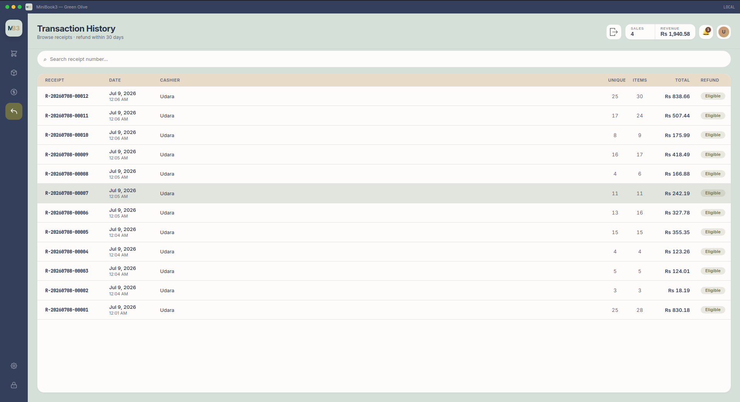
Task: Focus the Search receipt number field
Action: point(384,59)
